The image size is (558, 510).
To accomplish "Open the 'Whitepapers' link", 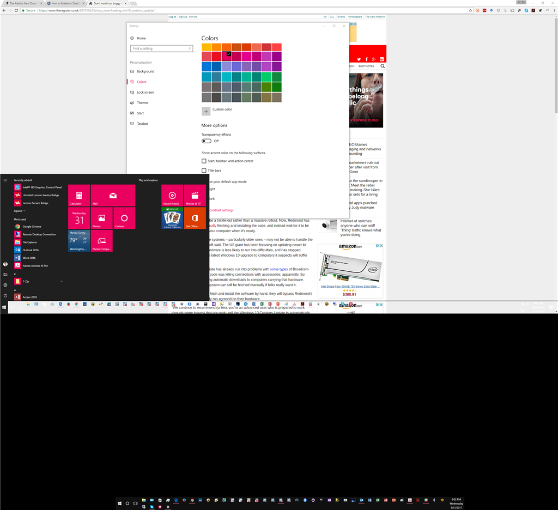I will click(355, 17).
